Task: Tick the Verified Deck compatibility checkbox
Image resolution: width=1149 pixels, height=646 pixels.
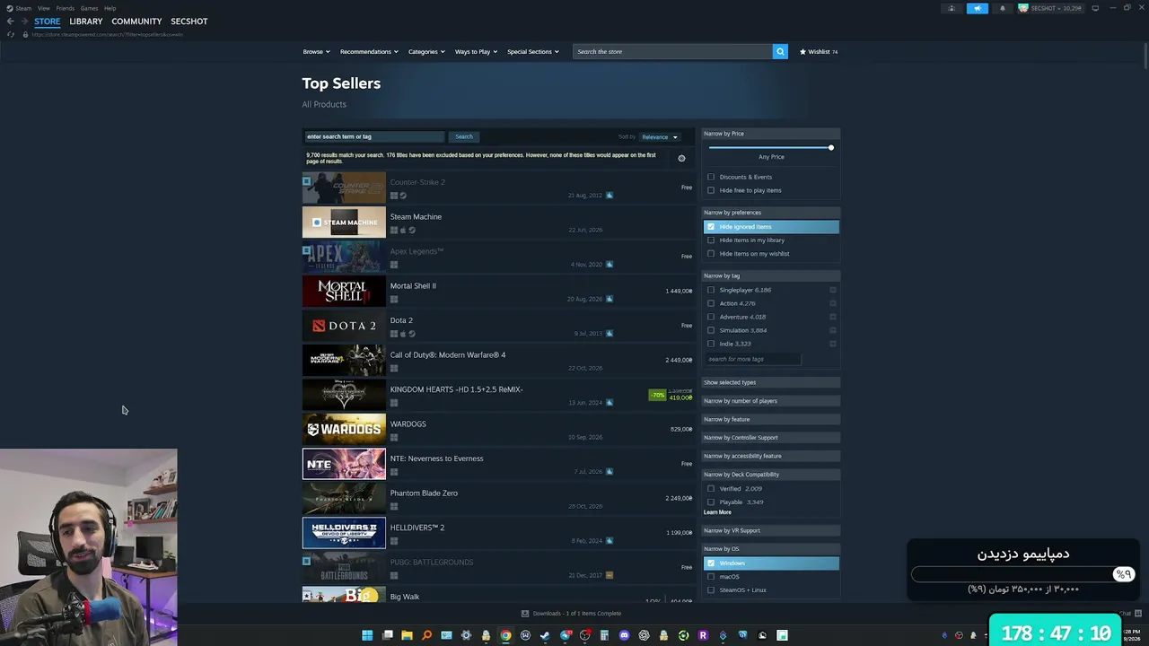Action: point(711,489)
